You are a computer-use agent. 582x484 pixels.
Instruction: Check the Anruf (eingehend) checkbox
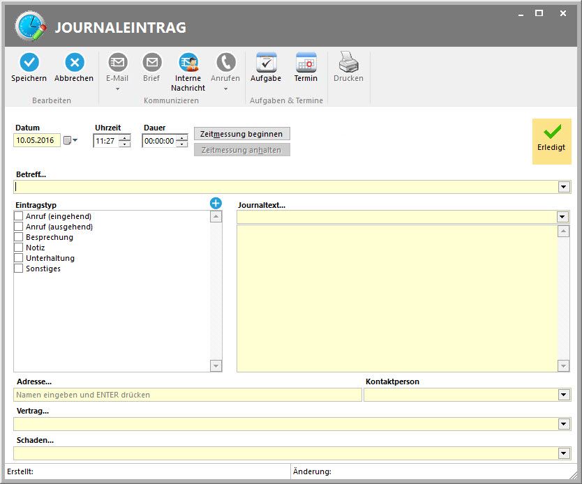coord(19,217)
